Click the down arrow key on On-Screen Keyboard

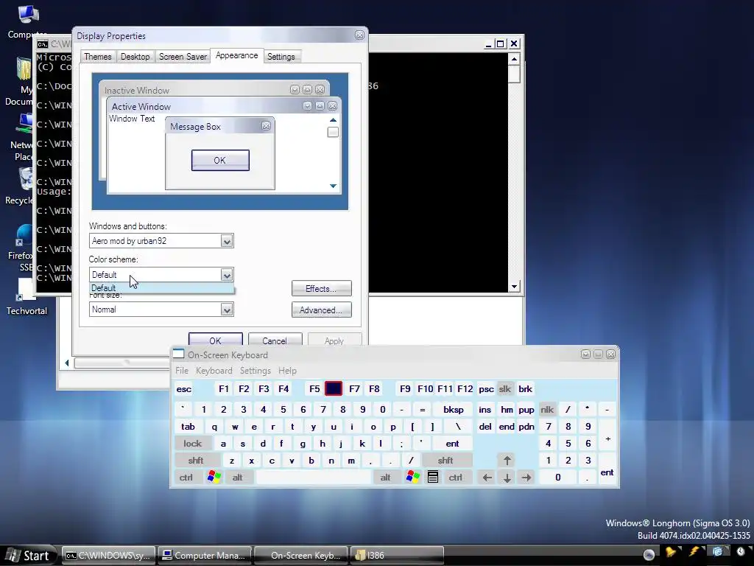pos(507,477)
